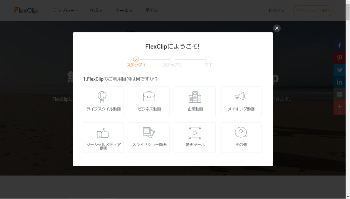Click the 動画ツール label
Viewport: 350px width, 199px height.
click(x=195, y=145)
